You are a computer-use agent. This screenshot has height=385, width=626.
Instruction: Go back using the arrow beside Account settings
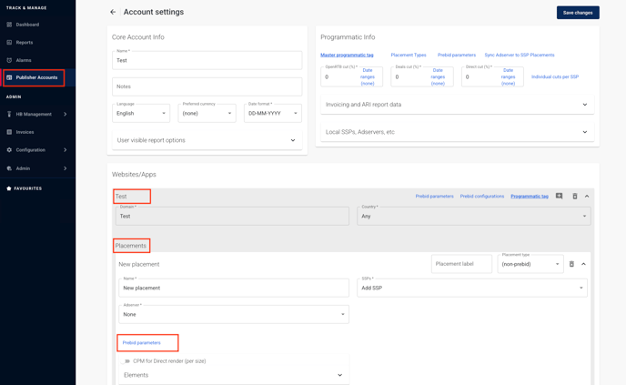[113, 12]
